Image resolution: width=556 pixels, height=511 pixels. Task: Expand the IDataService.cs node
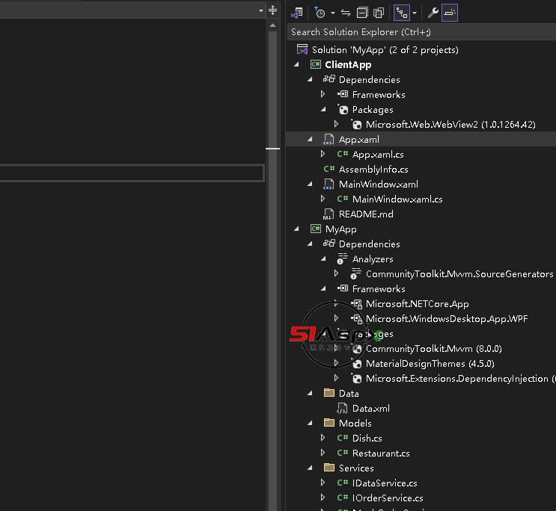coord(323,483)
